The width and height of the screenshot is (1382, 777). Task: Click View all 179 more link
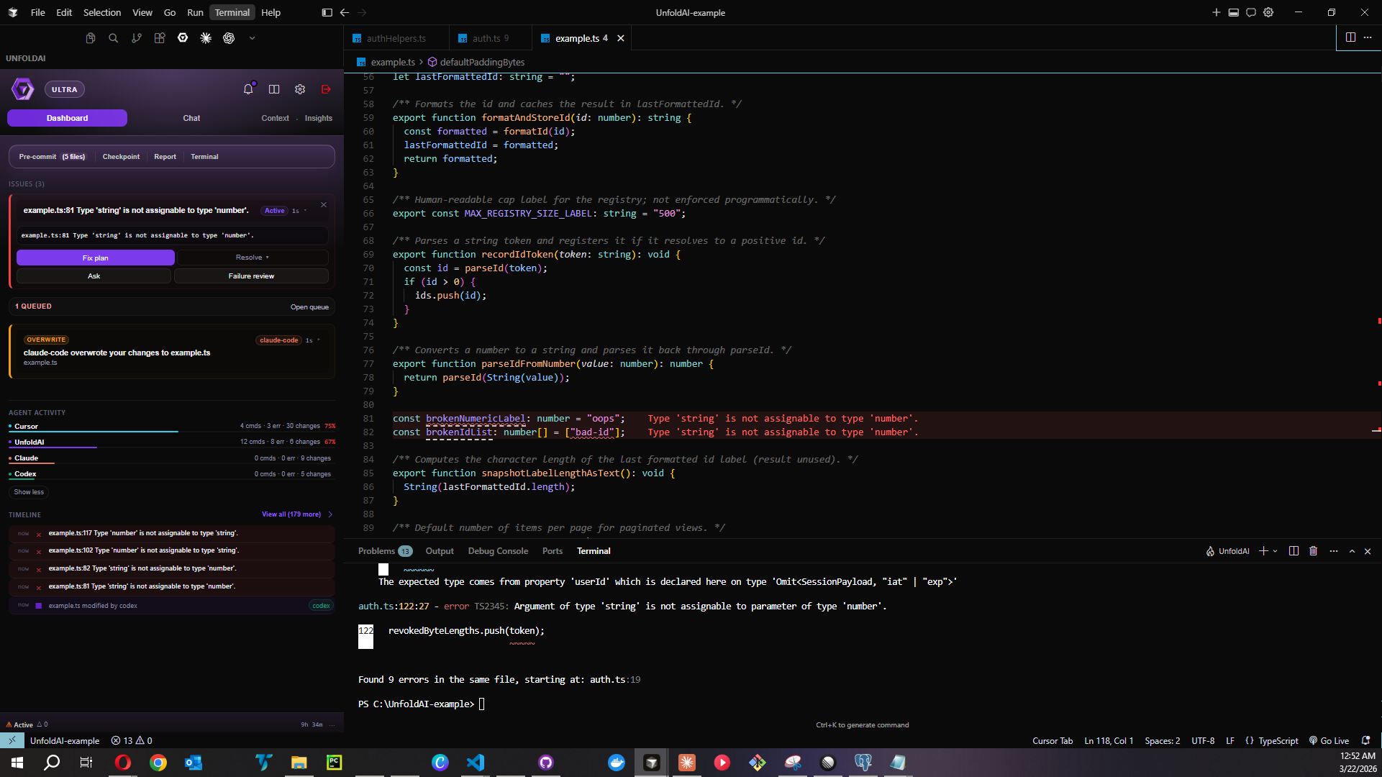[x=291, y=514]
